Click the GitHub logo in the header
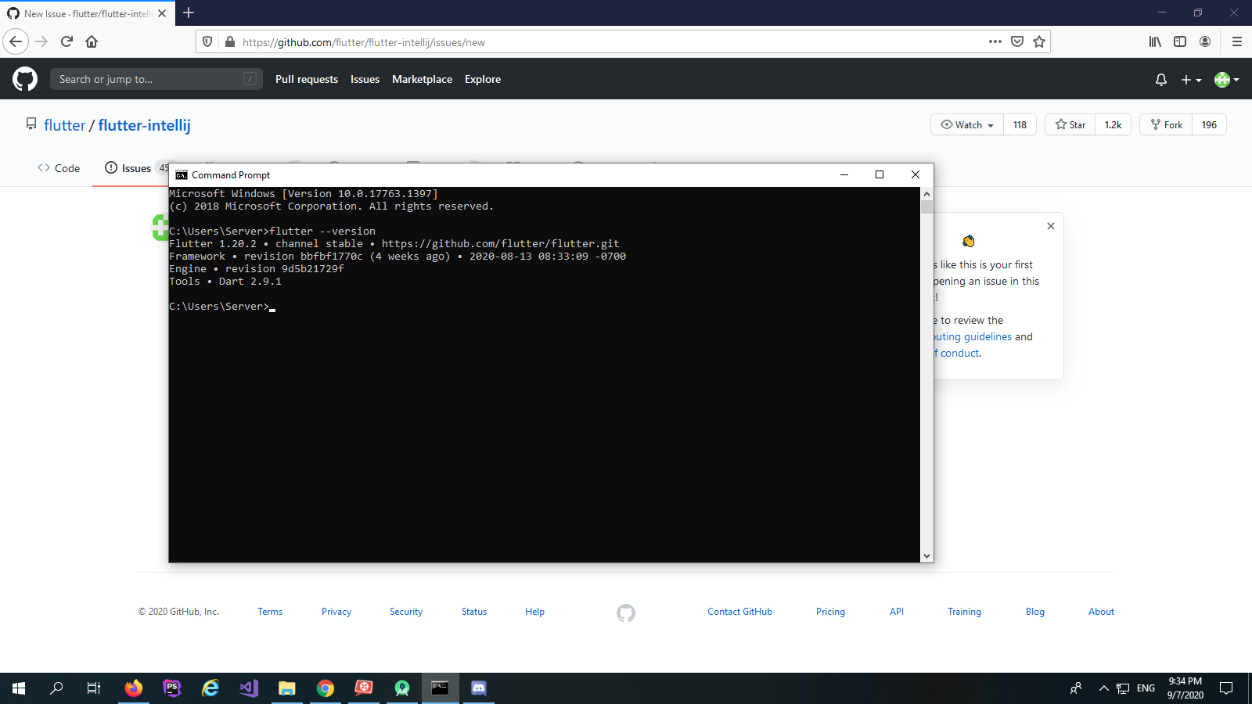 click(x=24, y=79)
